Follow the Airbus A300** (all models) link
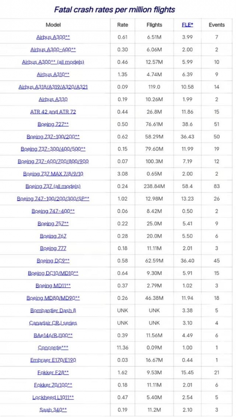Viewport: 236px width, 417px height. point(53,62)
